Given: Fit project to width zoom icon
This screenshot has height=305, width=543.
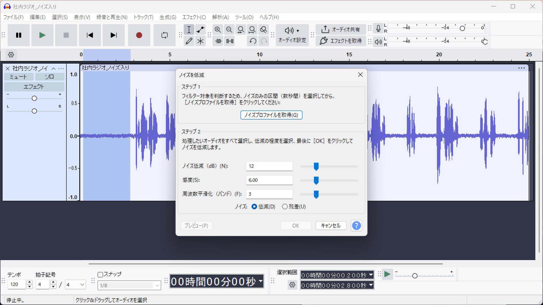Looking at the screenshot, I should (x=252, y=29).
